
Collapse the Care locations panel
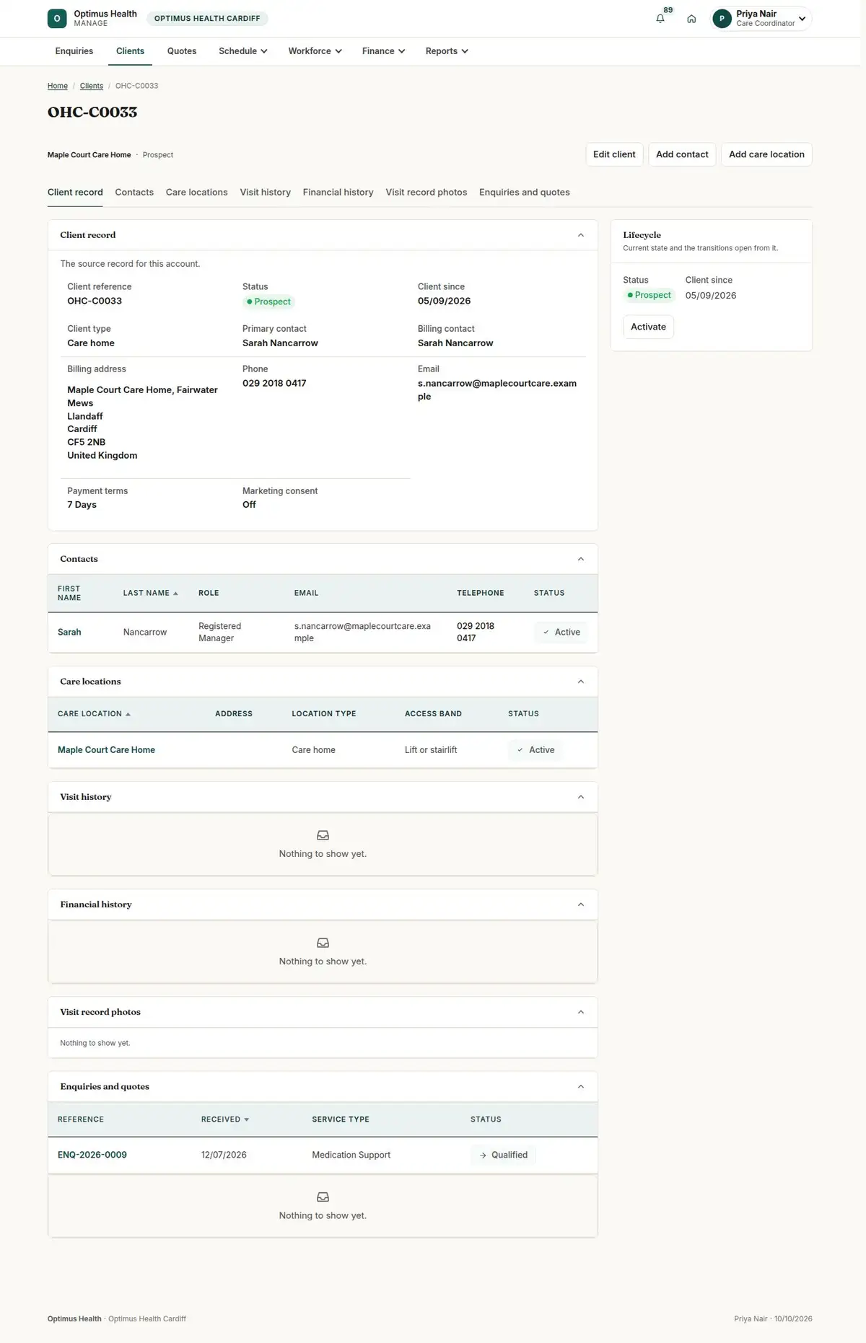[581, 682]
